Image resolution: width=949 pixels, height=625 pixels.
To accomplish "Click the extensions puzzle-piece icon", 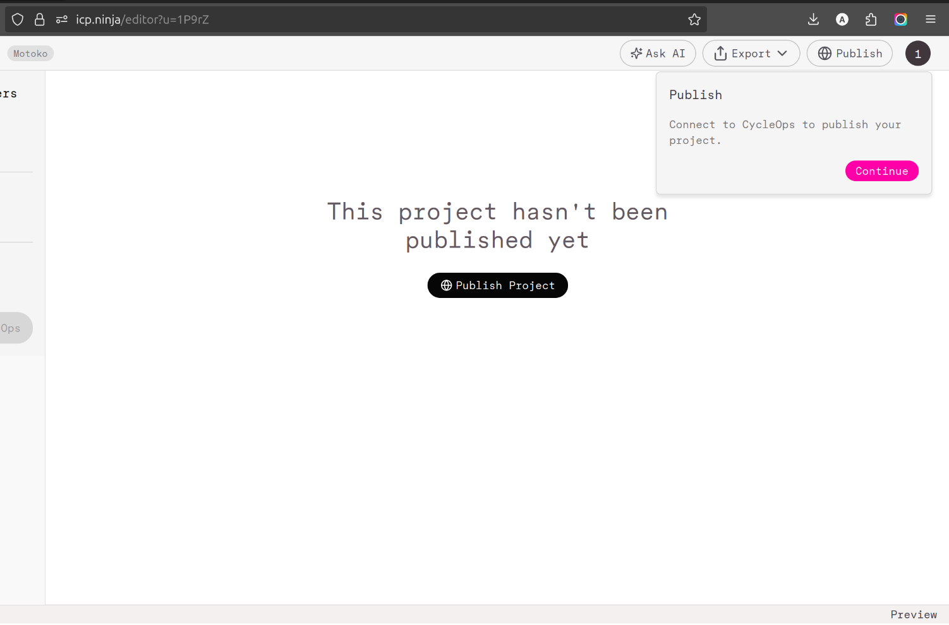I will (871, 19).
